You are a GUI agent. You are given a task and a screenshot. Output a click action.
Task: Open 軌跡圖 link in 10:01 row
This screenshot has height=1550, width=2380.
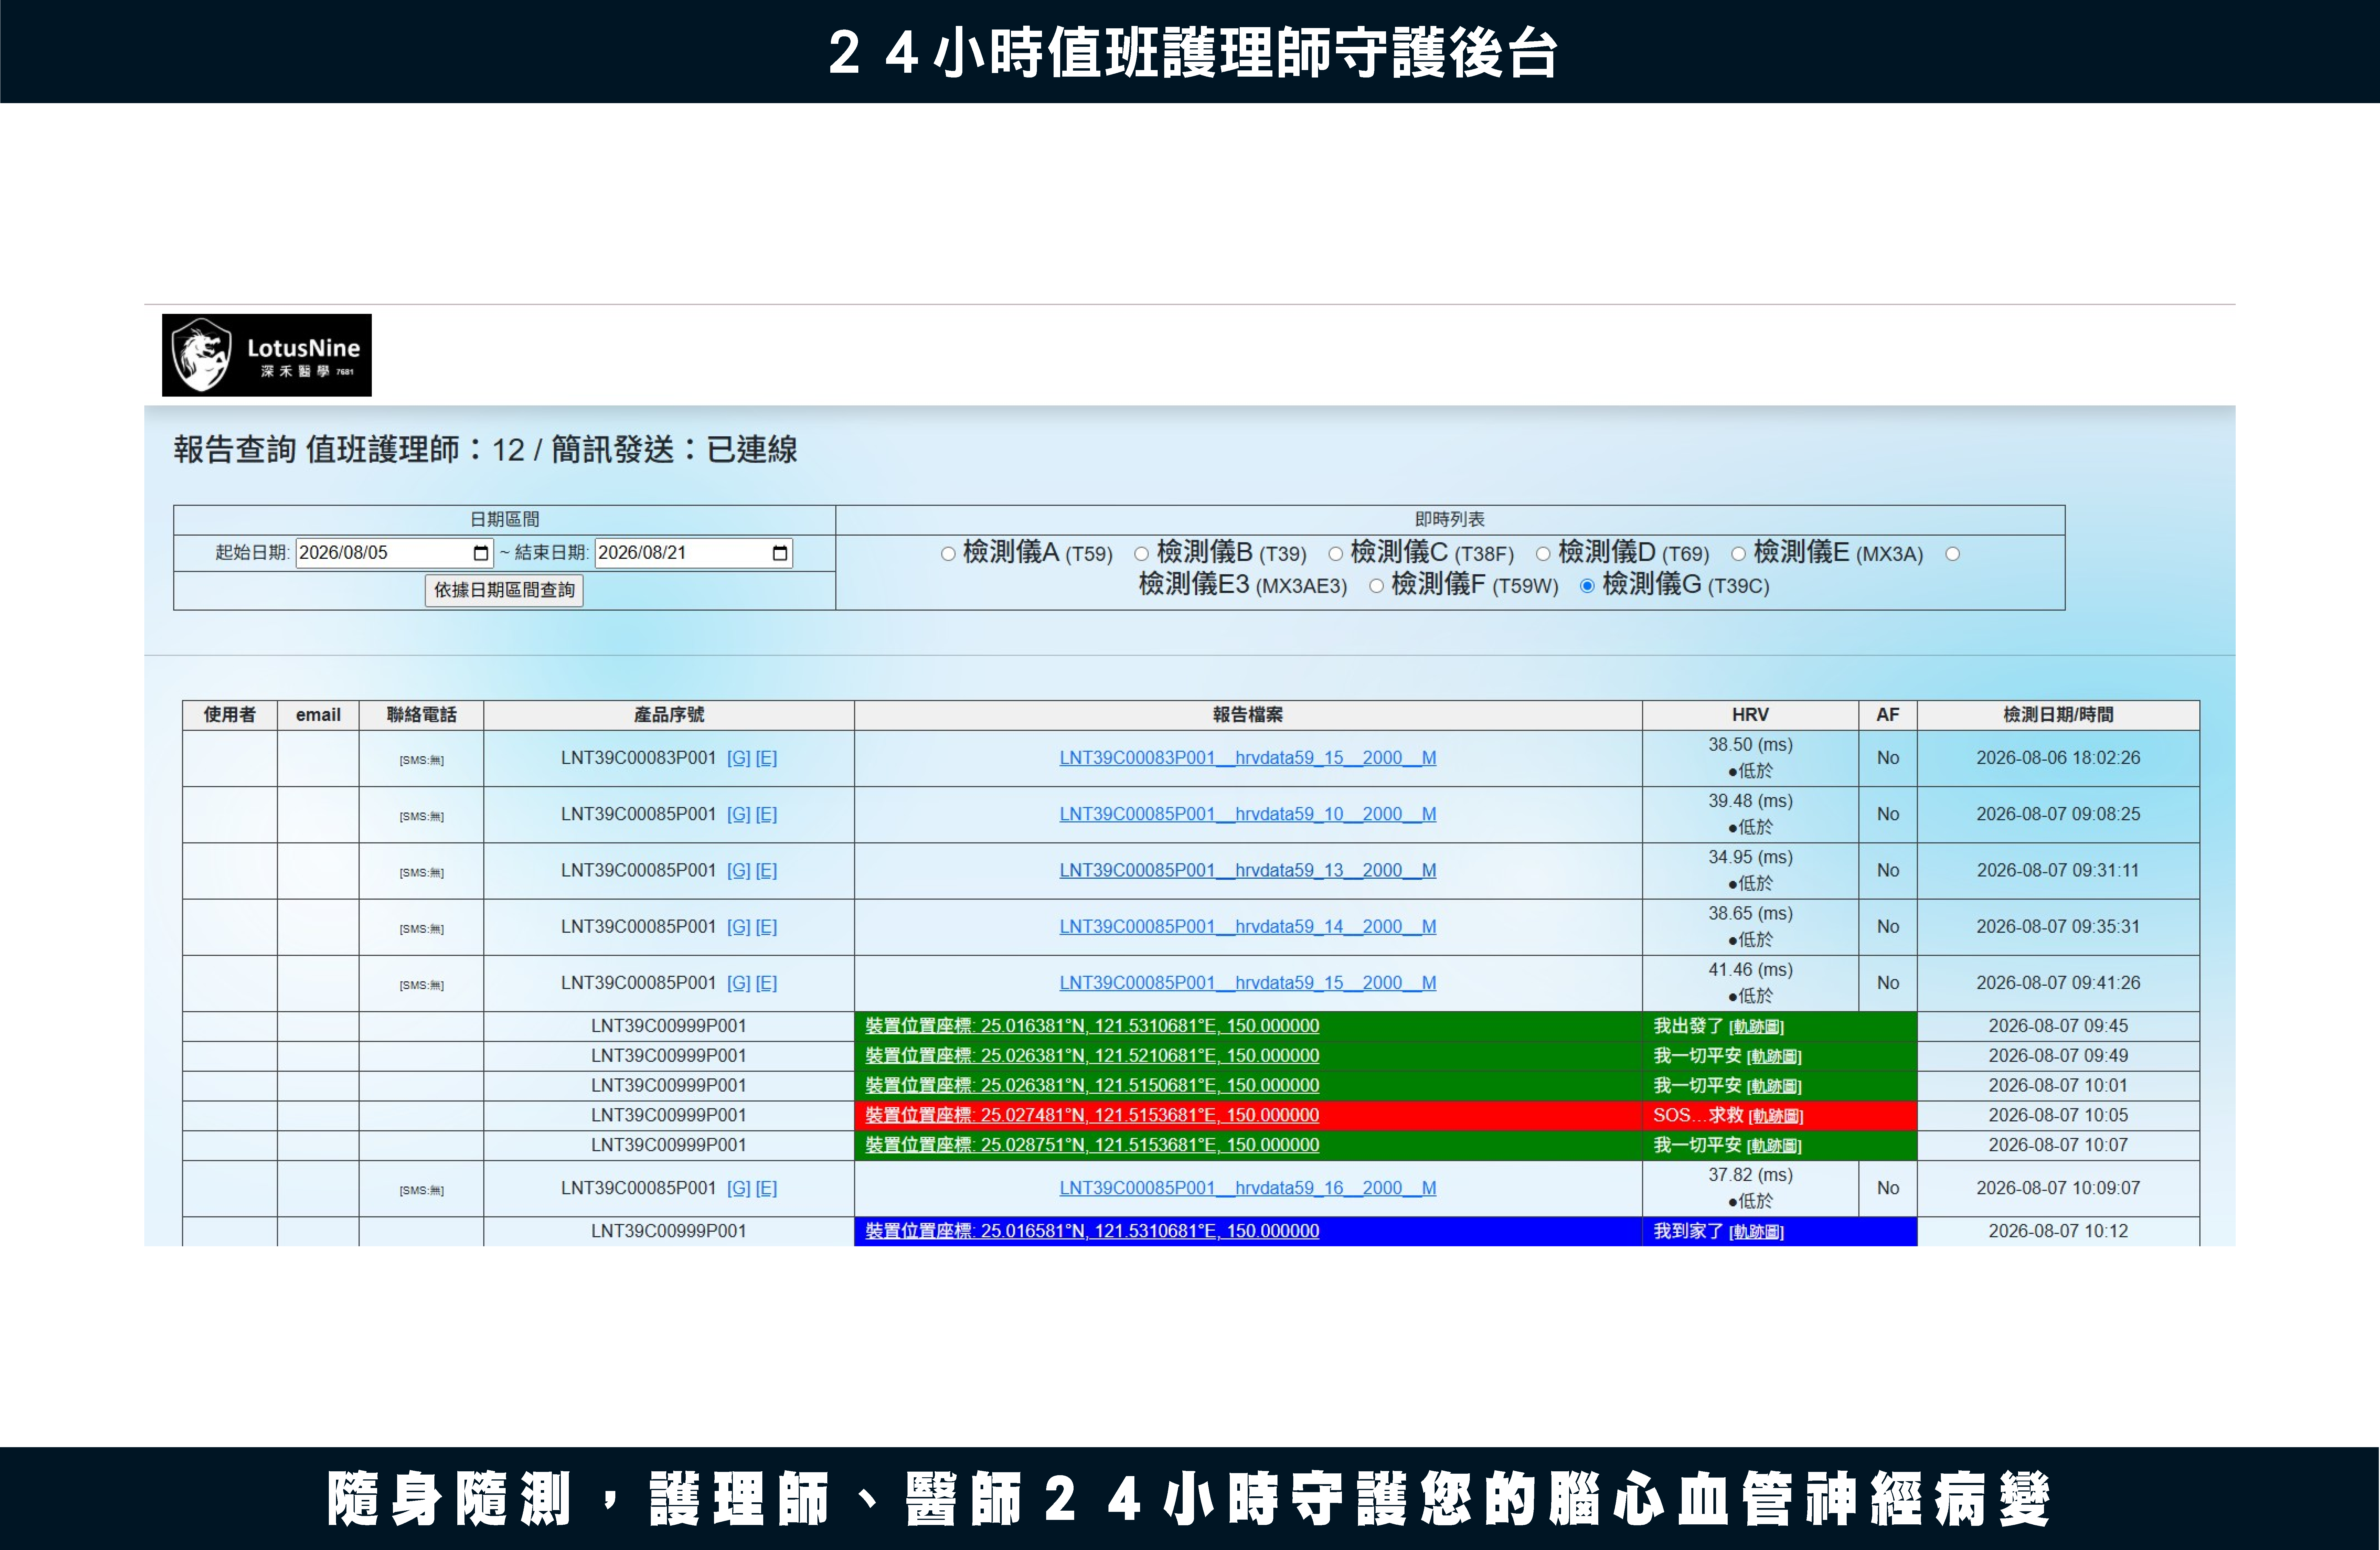coord(1774,1086)
